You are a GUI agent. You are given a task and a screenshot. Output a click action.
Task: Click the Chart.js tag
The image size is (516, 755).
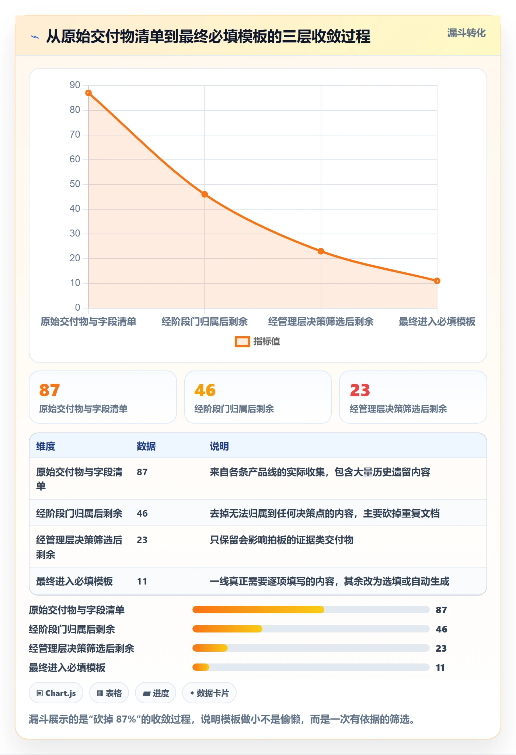tap(56, 693)
